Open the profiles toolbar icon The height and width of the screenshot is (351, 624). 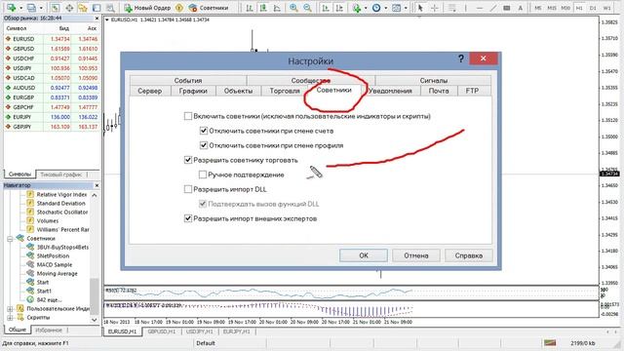point(30,8)
